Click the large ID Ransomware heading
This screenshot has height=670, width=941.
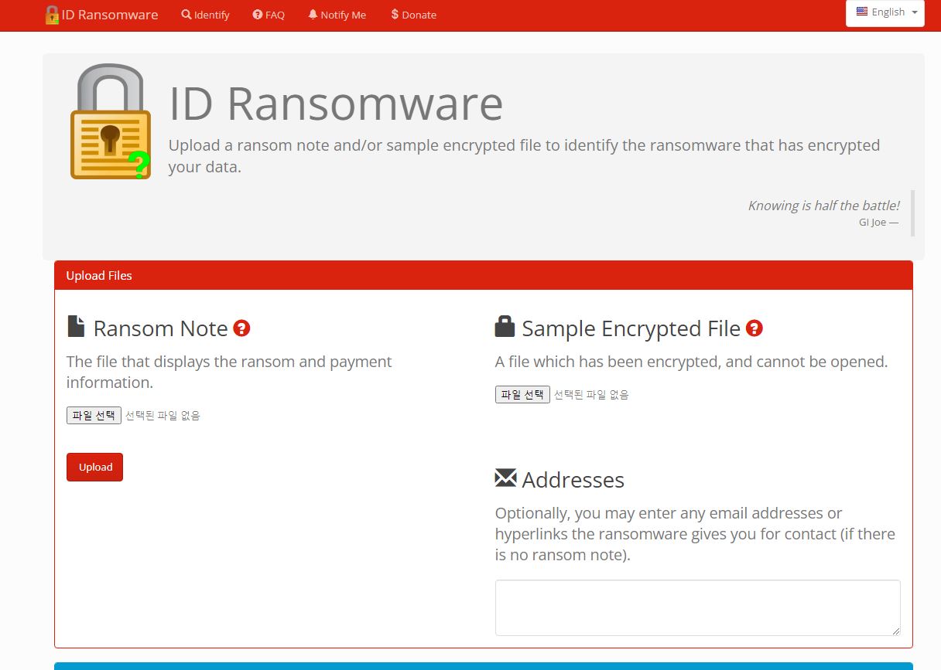click(336, 104)
